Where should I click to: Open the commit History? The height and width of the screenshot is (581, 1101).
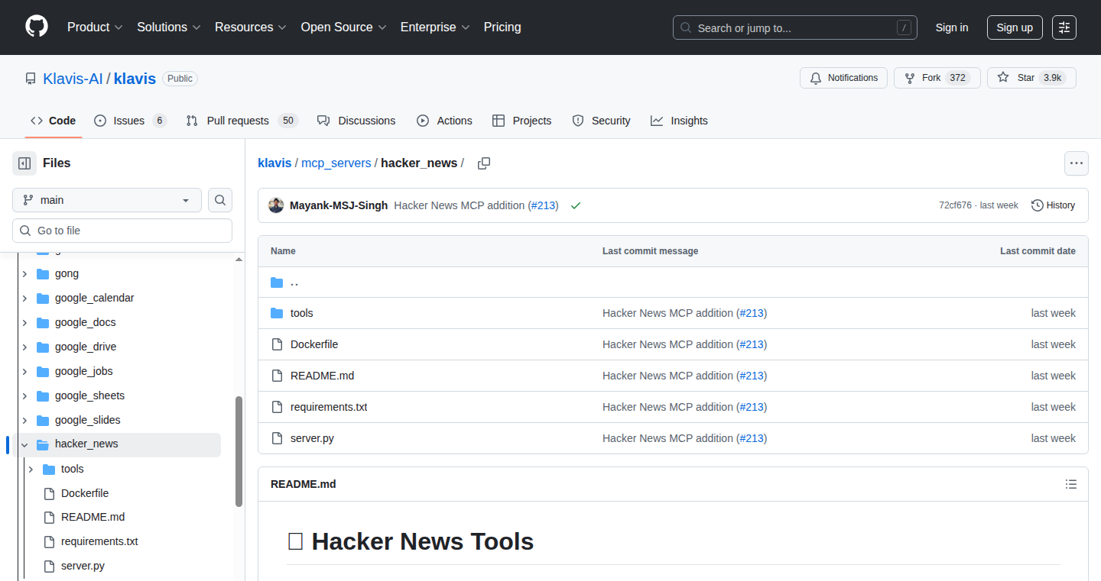click(1053, 205)
